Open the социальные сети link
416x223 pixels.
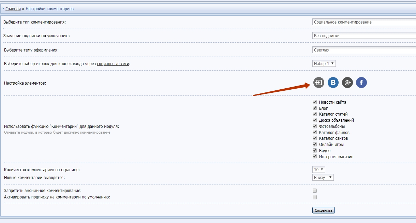[113, 64]
